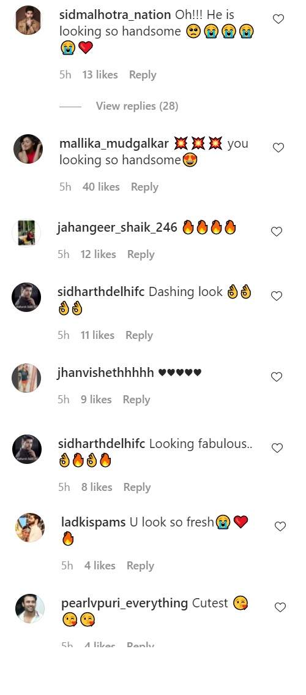This screenshot has height=695, width=306.
Task: Tap heart next to ladkispams comment
Action: coord(280,526)
